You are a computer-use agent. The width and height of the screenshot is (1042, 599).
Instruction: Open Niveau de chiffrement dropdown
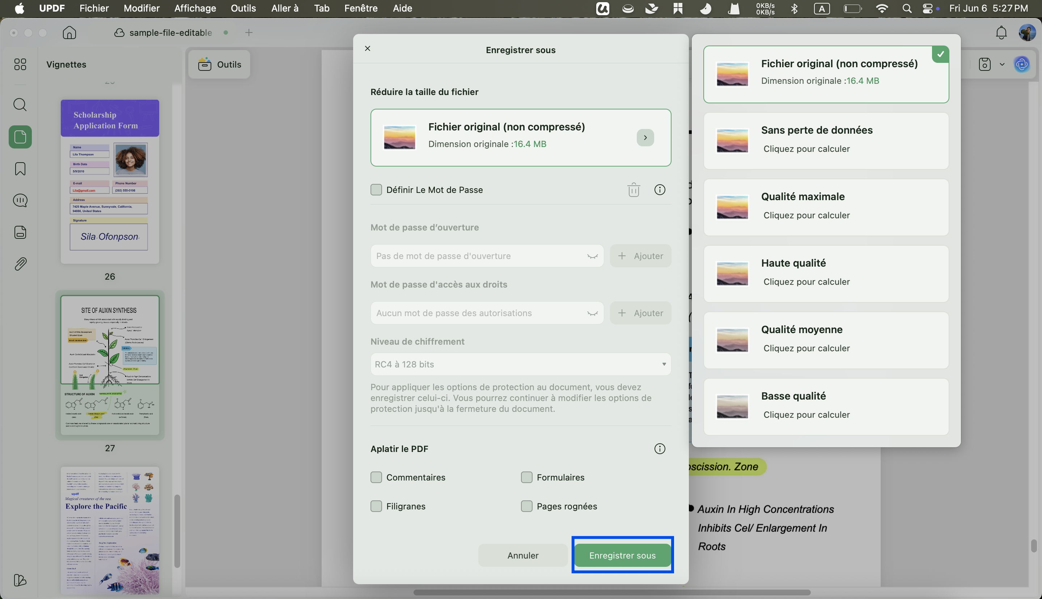pos(521,364)
